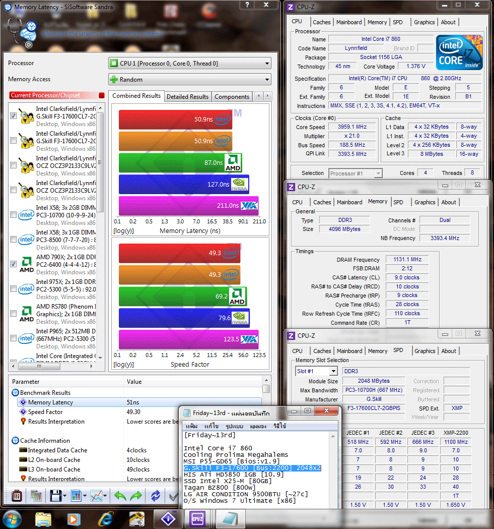Screen dimensions: 494x529
Task: Click the Core Speed value 3959.1 MHz
Action: [x=352, y=127]
